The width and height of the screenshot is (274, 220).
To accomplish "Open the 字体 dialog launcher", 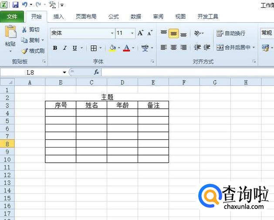I will [x=152, y=61].
